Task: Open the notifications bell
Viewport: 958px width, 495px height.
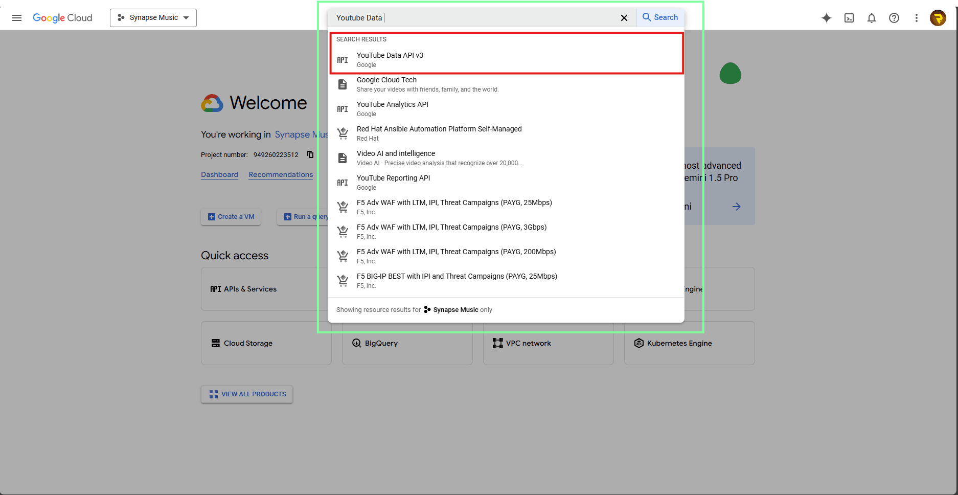Action: click(872, 18)
